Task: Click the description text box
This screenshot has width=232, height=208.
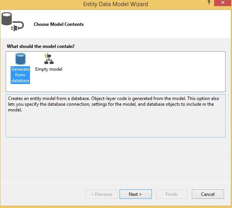Action: (115, 116)
